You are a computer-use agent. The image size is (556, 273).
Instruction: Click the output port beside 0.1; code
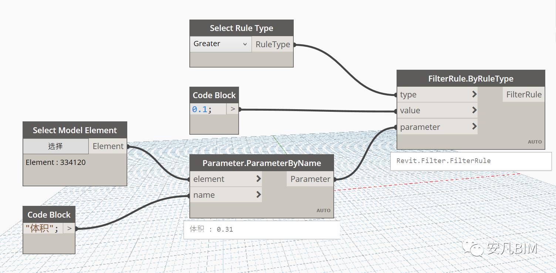coord(233,109)
